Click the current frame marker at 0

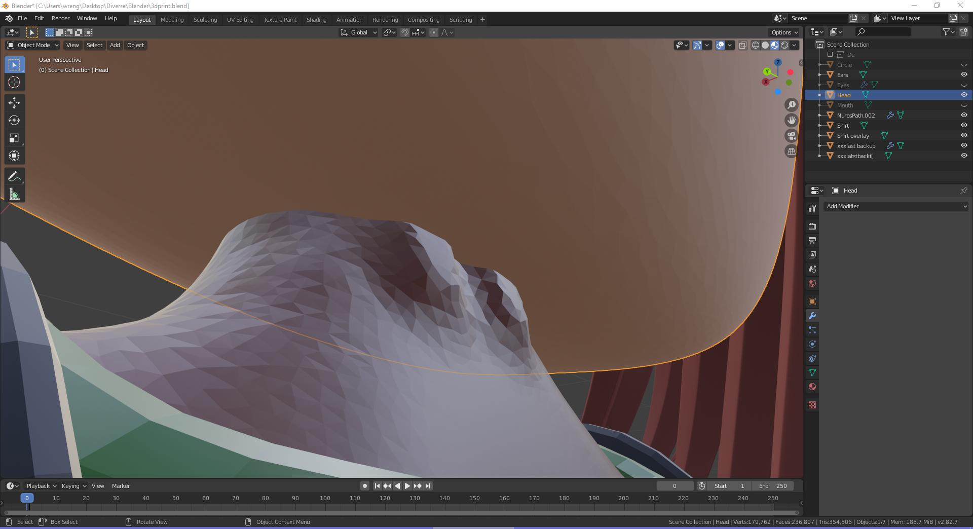point(27,498)
